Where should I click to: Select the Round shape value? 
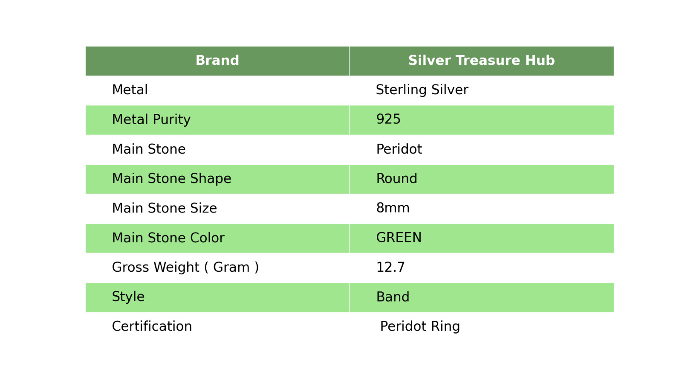point(396,179)
